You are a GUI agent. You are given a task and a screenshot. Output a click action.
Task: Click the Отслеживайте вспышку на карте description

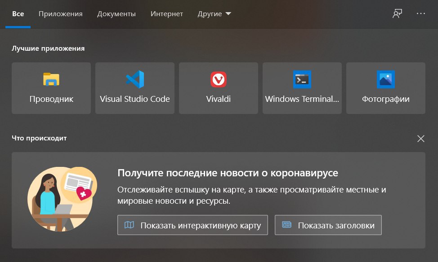251,195
